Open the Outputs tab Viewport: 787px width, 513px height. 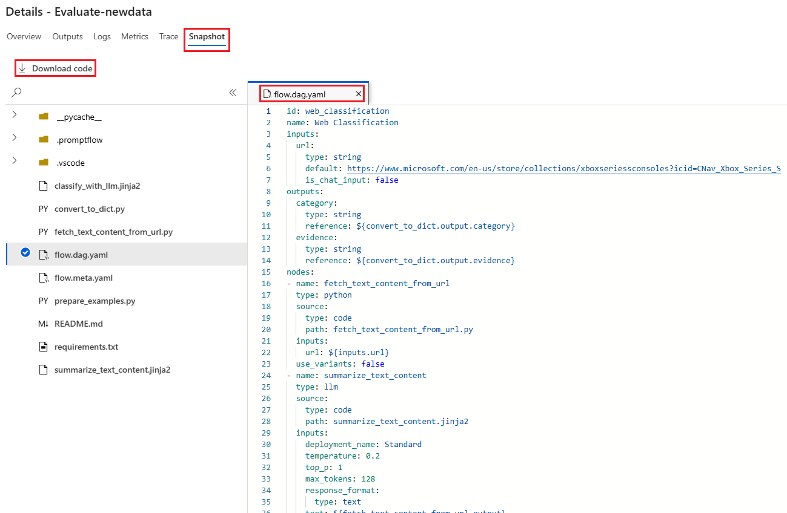pyautogui.click(x=67, y=37)
